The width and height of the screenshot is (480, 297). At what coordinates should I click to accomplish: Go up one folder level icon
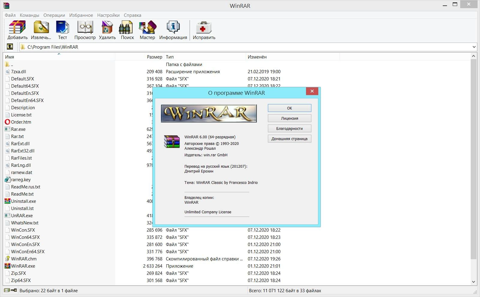pos(10,46)
